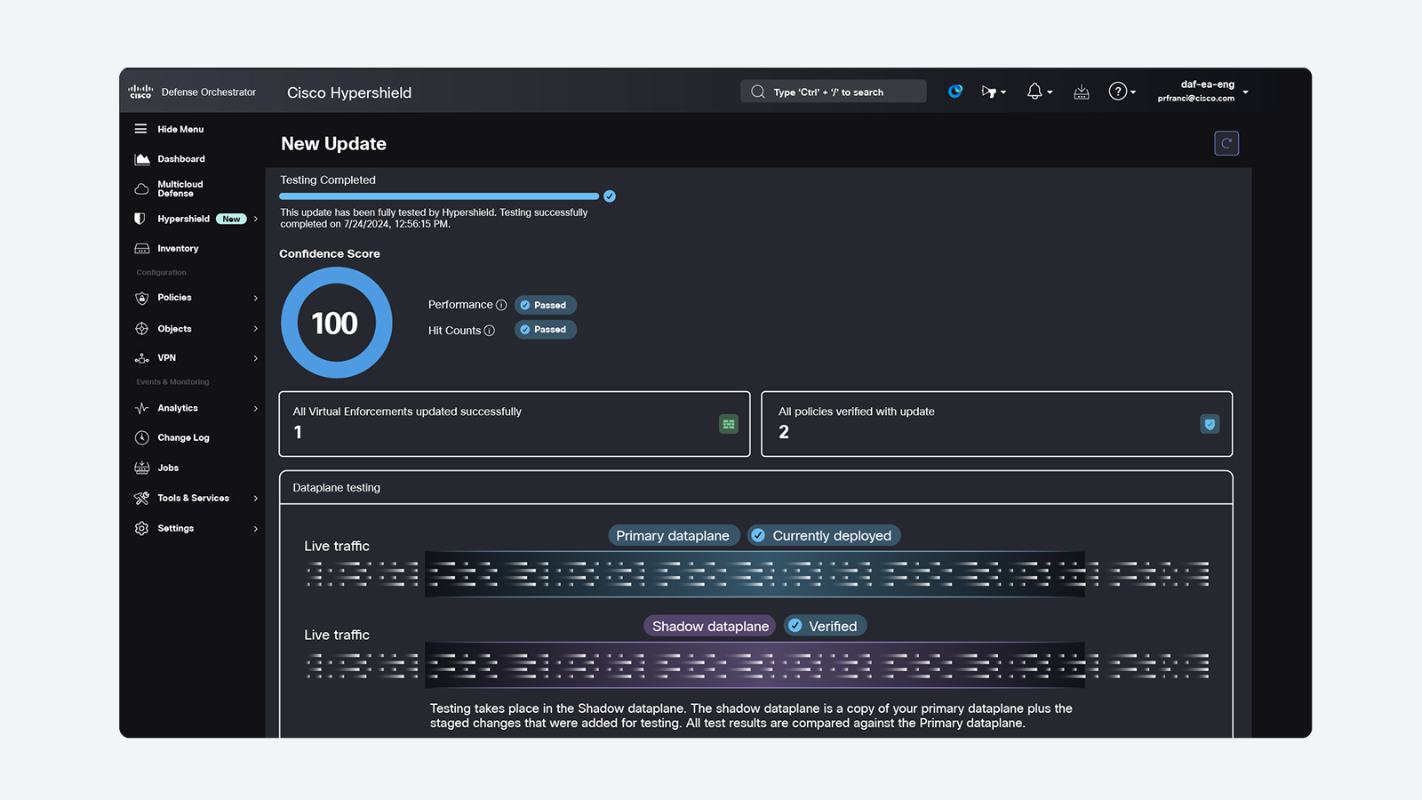Click the Multicloud Defense cloud icon

click(141, 189)
